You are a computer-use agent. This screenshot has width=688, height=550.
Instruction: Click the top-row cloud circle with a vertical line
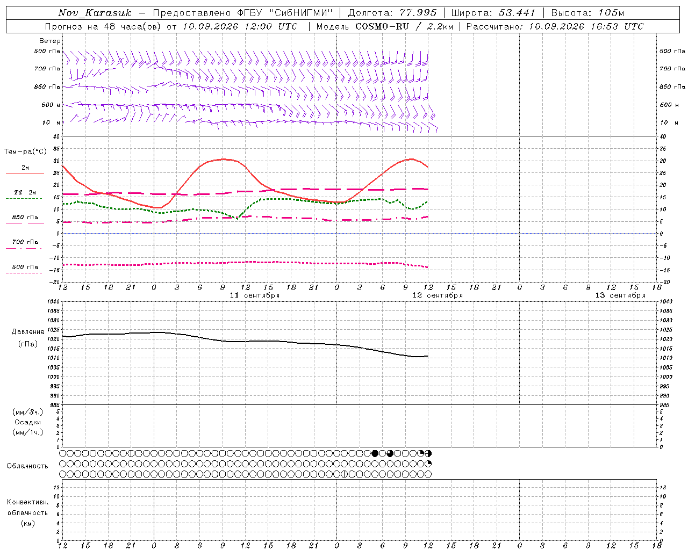(131, 453)
